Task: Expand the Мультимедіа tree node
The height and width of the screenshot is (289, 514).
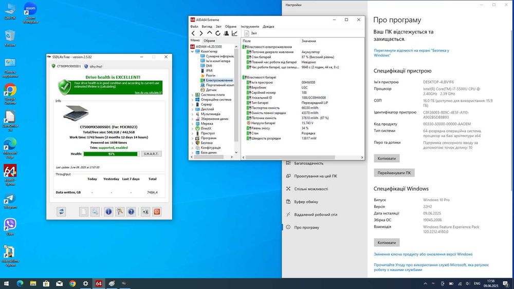Action: click(192, 114)
